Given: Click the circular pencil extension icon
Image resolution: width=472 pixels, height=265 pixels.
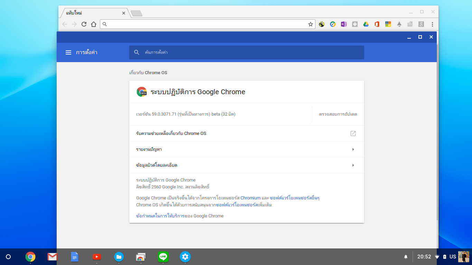Looking at the screenshot, I should pos(333,24).
